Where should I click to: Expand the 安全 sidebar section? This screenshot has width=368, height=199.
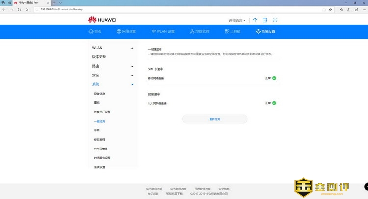point(112,75)
